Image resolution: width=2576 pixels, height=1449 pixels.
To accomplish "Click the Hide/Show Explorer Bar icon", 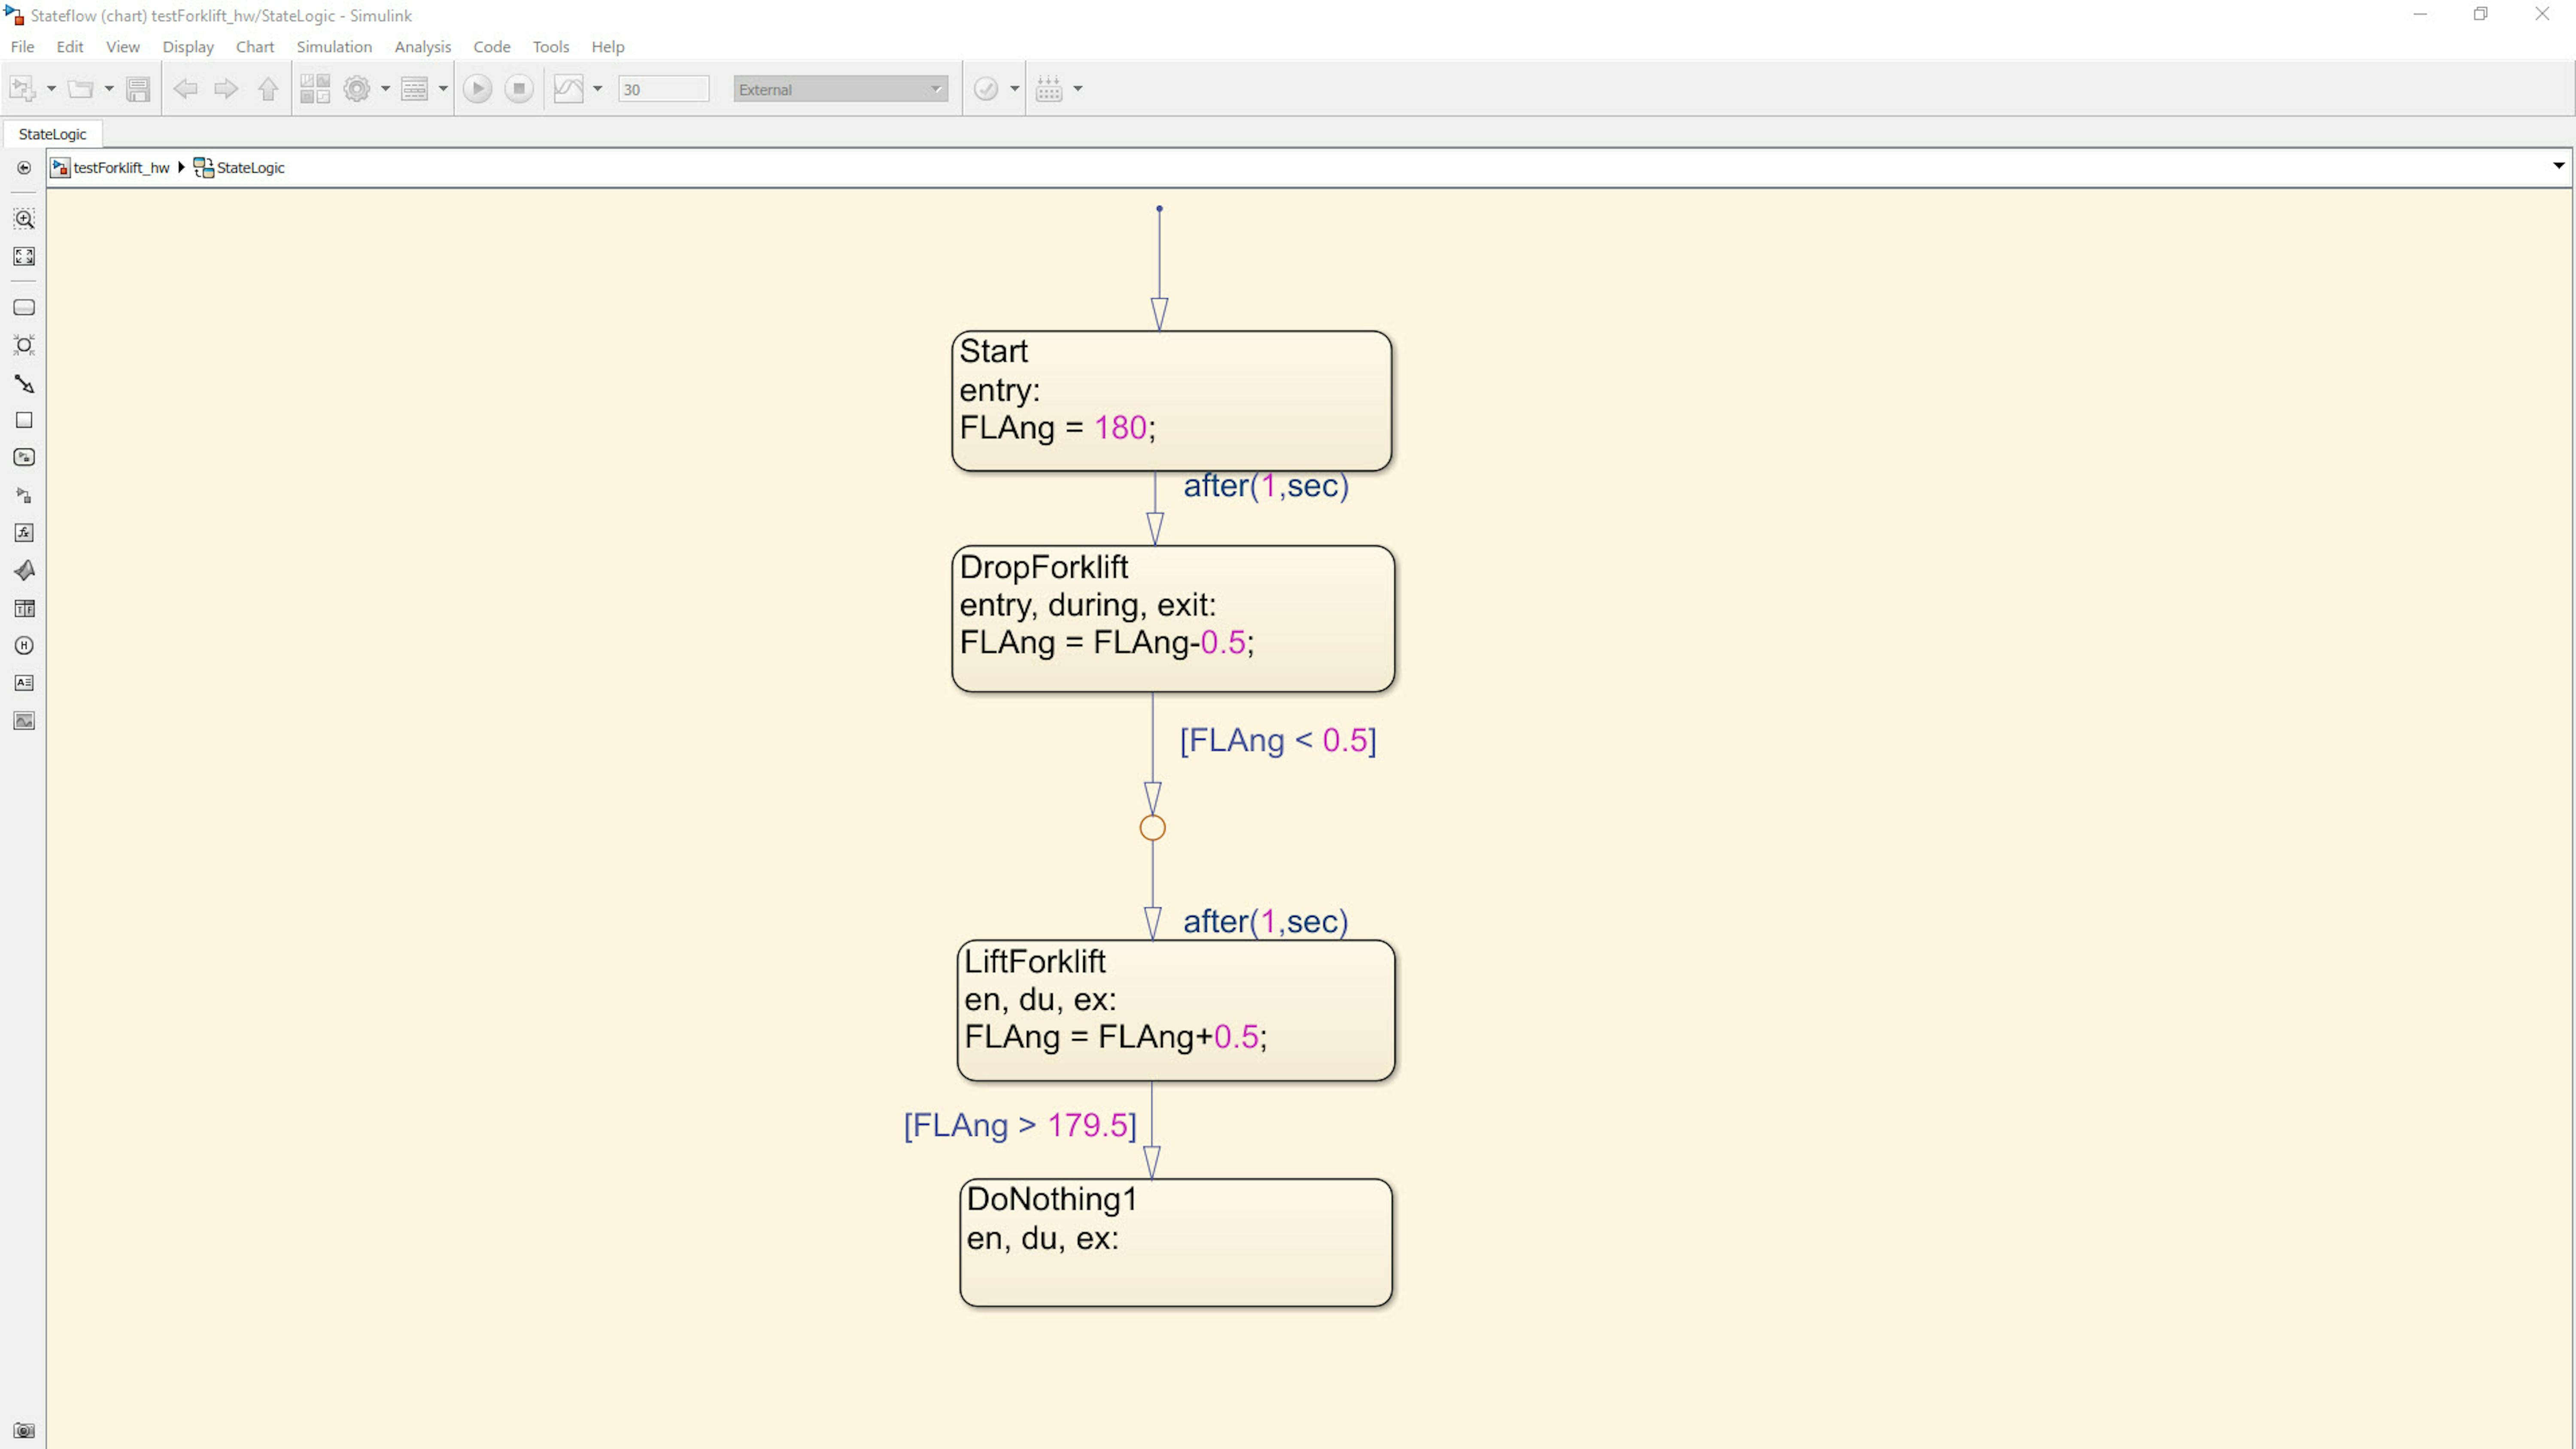I will tap(24, 168).
